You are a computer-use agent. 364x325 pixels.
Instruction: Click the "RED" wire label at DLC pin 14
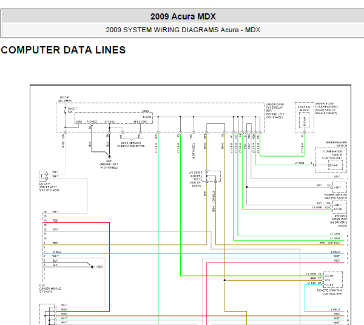(55, 221)
